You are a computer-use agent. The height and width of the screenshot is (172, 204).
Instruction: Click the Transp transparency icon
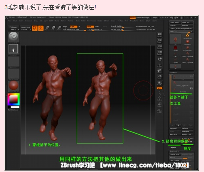159,105
